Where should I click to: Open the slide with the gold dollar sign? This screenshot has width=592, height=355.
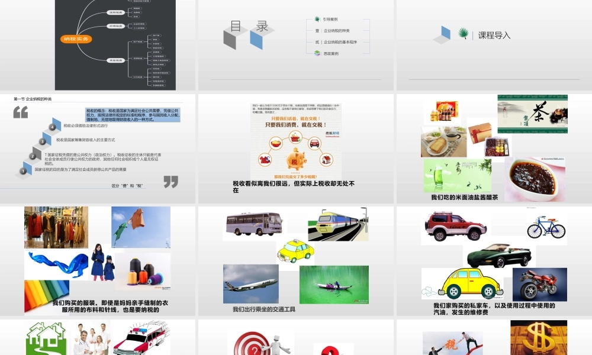pos(538,338)
